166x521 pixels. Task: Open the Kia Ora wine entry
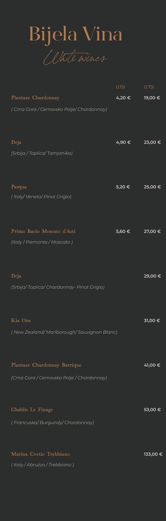click(21, 320)
